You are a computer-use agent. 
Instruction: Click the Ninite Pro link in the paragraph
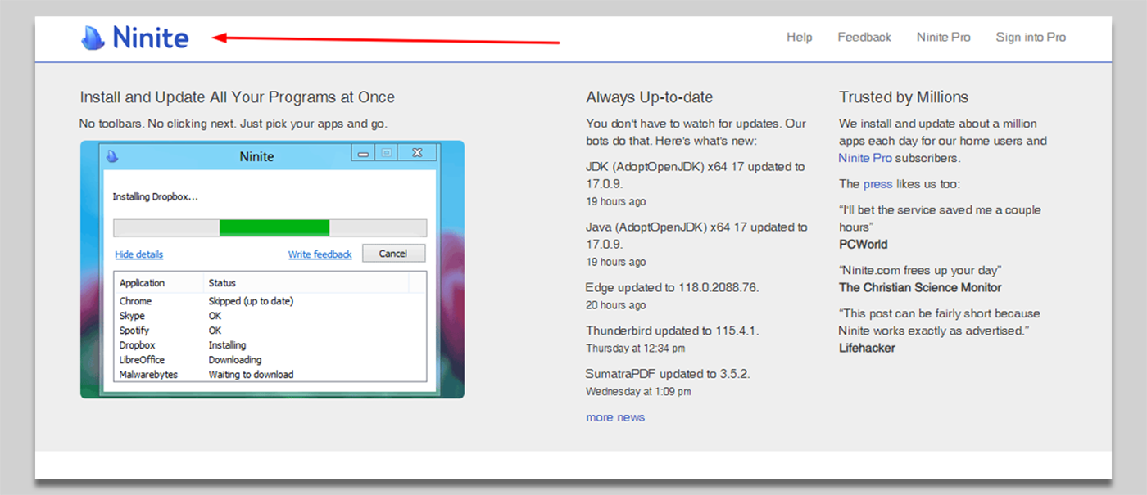pos(865,158)
